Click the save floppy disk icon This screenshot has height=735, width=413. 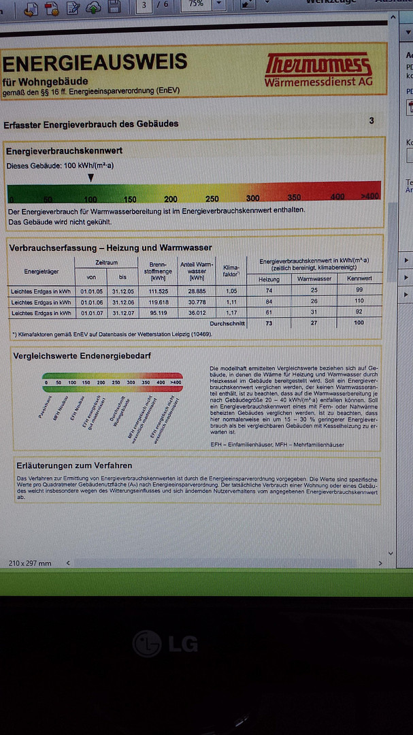pyautogui.click(x=114, y=6)
